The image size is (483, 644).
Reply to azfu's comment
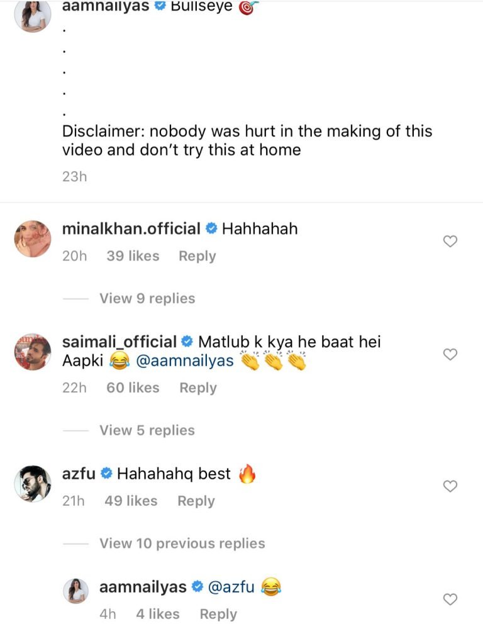pos(196,501)
